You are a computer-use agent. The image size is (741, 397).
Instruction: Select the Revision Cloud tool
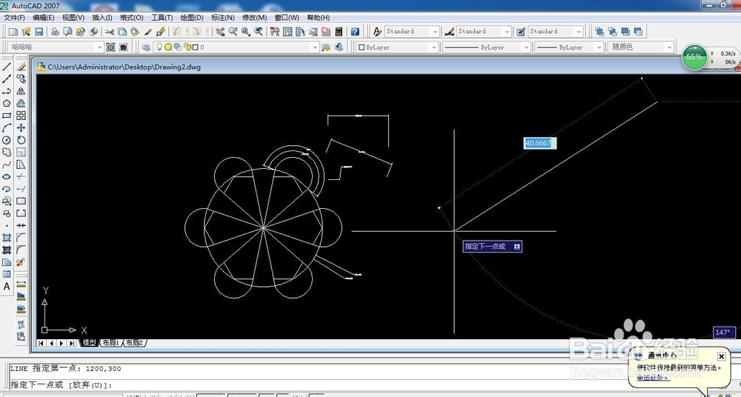coord(7,152)
